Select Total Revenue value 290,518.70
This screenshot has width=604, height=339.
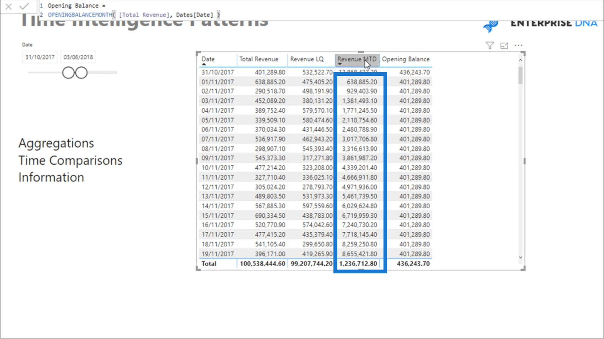pyautogui.click(x=270, y=91)
